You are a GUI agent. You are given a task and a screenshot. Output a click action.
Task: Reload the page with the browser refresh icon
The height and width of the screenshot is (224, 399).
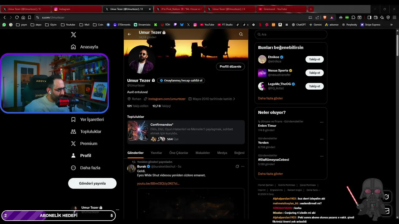point(17,17)
